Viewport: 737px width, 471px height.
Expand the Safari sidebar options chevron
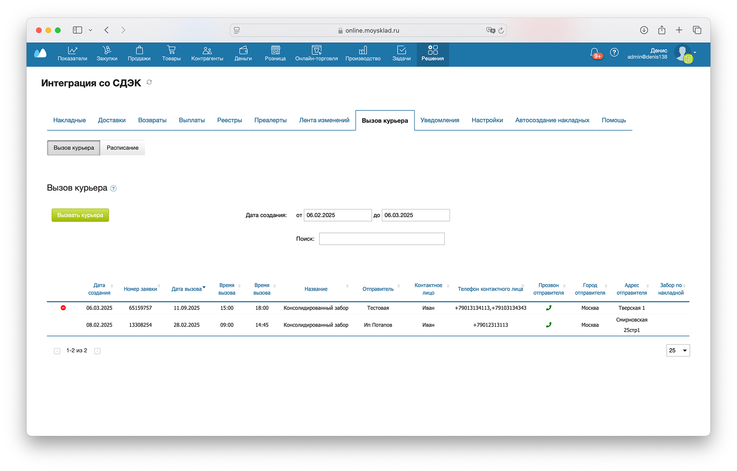[x=90, y=30]
